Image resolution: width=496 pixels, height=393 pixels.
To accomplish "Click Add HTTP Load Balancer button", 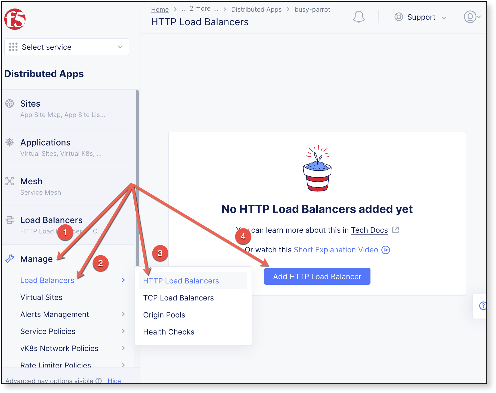I will 317,276.
